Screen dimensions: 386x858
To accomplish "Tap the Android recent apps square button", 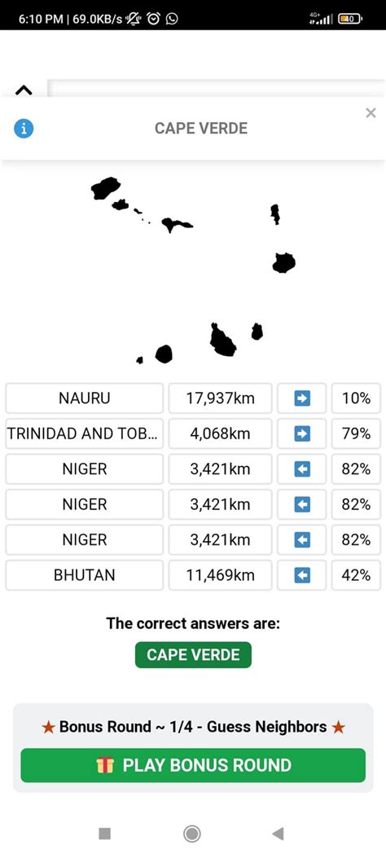I will coord(104,834).
